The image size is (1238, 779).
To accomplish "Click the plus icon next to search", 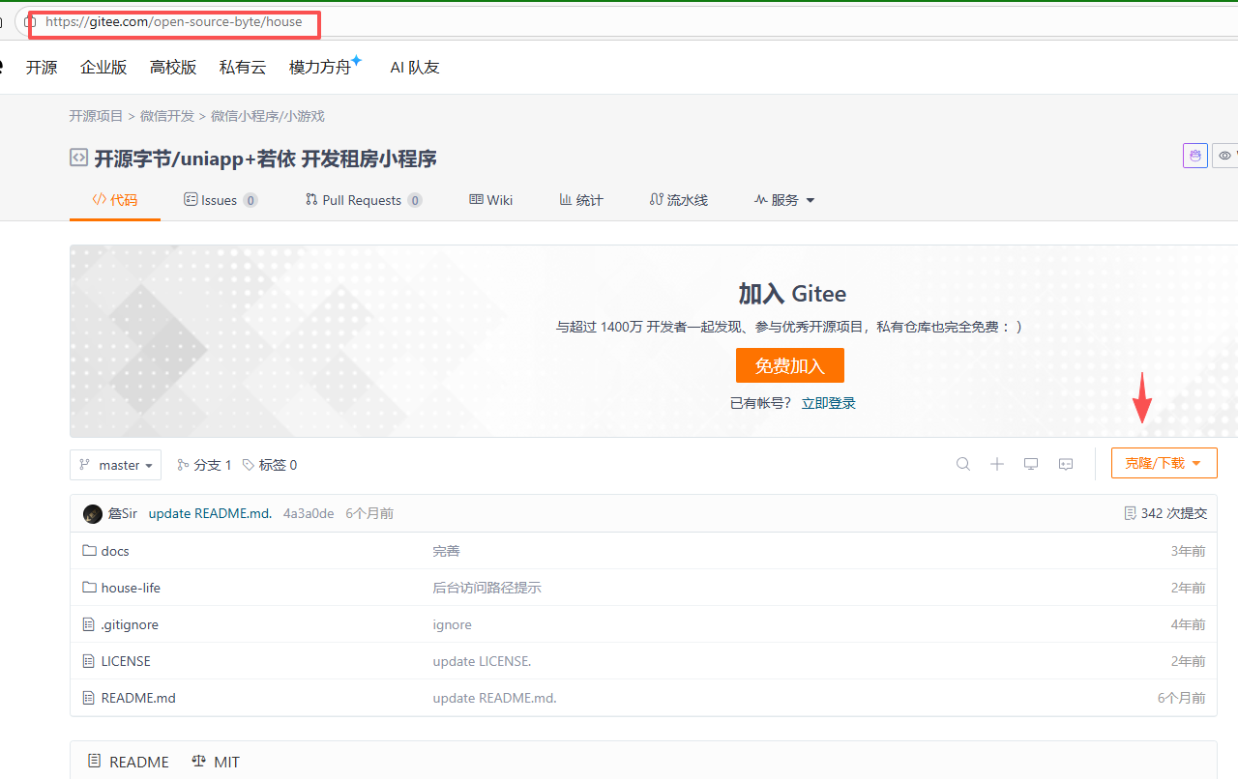I will pyautogui.click(x=997, y=464).
